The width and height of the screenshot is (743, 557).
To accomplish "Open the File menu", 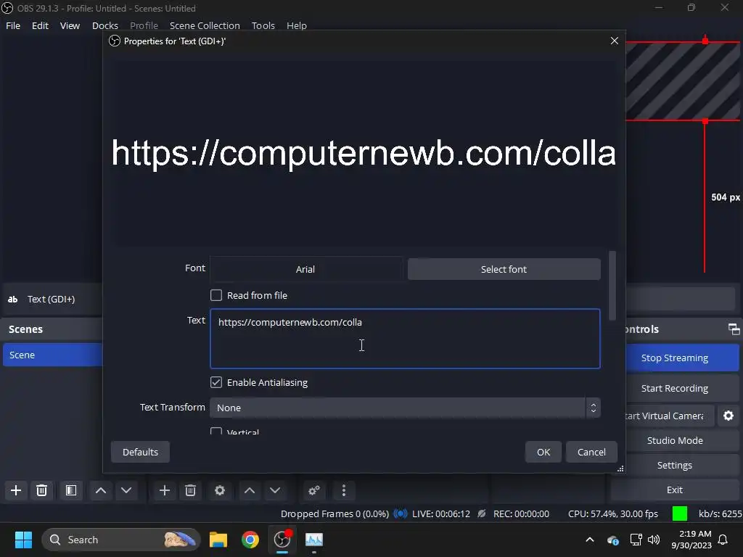I will [13, 25].
